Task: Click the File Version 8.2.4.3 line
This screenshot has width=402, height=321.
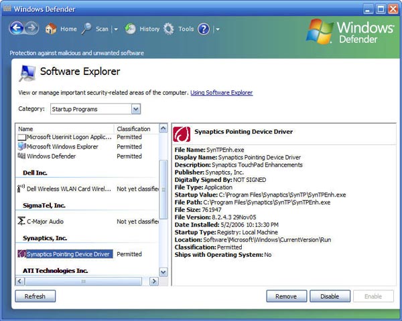Action: click(x=215, y=217)
